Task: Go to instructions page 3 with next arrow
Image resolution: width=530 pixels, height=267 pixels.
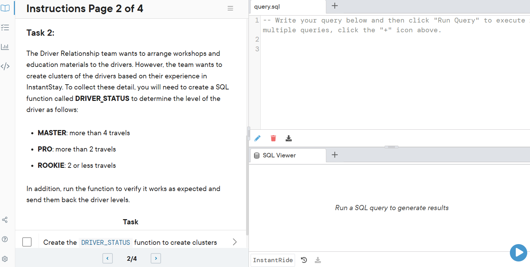Action: tap(155, 258)
